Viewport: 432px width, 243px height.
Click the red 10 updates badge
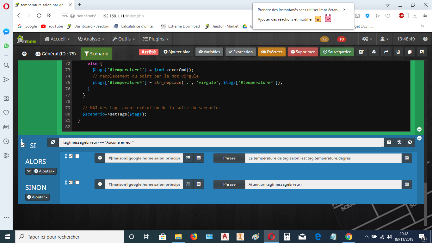[x=341, y=39]
